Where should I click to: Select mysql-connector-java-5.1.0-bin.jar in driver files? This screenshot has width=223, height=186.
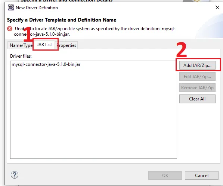tap(46, 64)
